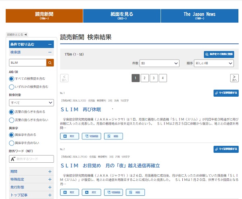Click the previous page arrow button

64,78
